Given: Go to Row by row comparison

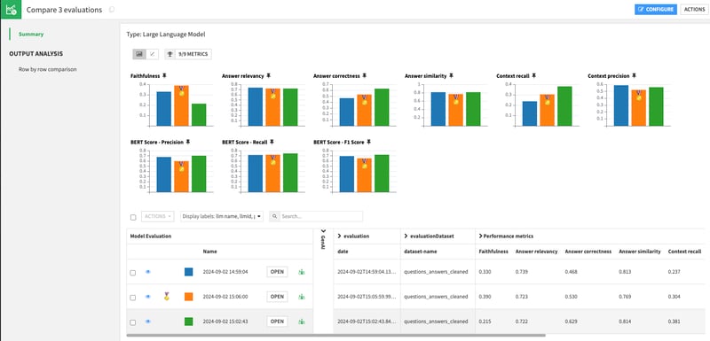Looking at the screenshot, I should click(x=48, y=70).
